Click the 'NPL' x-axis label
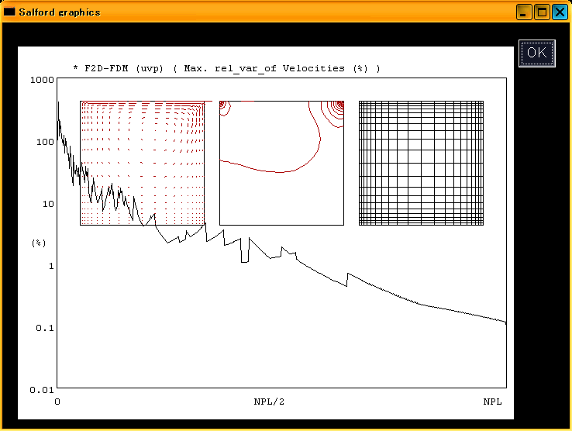 coord(492,402)
